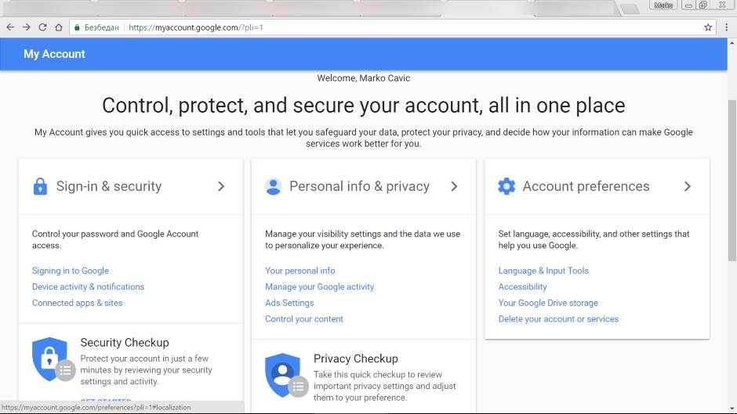The width and height of the screenshot is (737, 414).
Task: Expand the Sign-in & security section chevron
Action: 221,186
